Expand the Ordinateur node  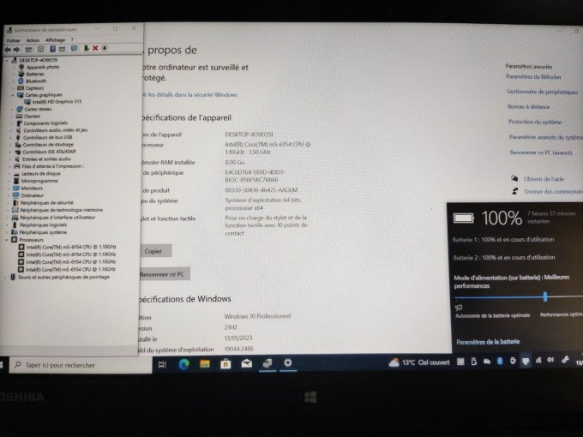pos(9,195)
